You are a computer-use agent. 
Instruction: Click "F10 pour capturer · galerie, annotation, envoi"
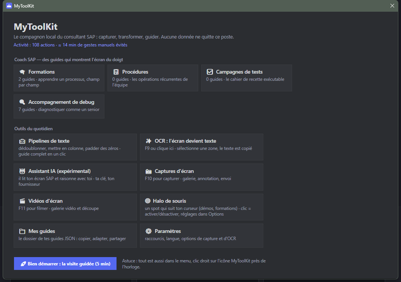(188, 179)
